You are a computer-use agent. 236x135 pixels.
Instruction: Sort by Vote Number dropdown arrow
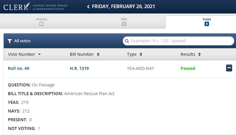pos(39,54)
